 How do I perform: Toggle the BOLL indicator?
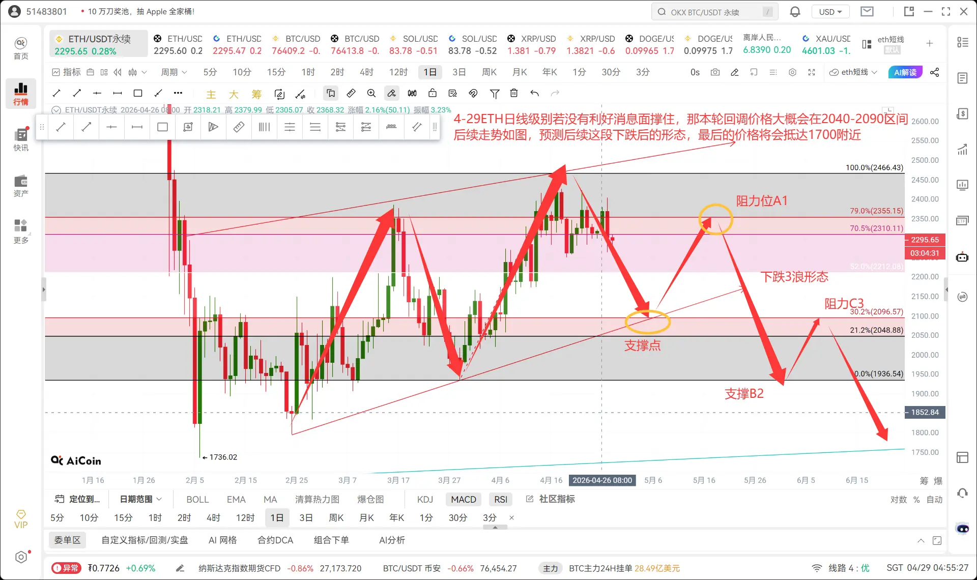coord(197,499)
